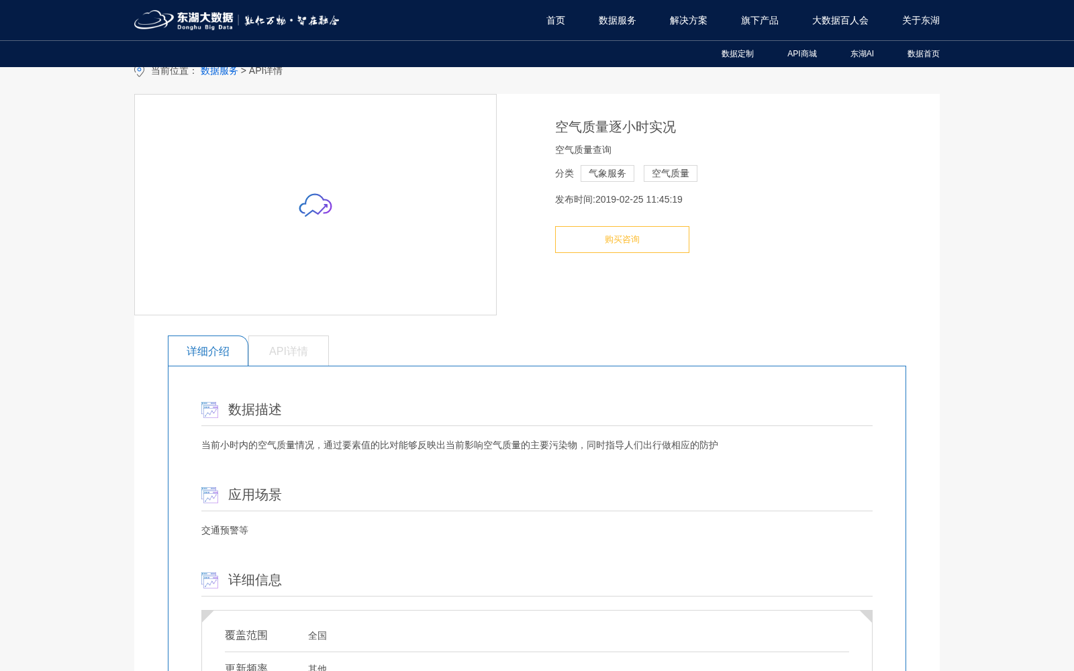
Task: Click the 数据描述 section heading
Action: point(255,410)
